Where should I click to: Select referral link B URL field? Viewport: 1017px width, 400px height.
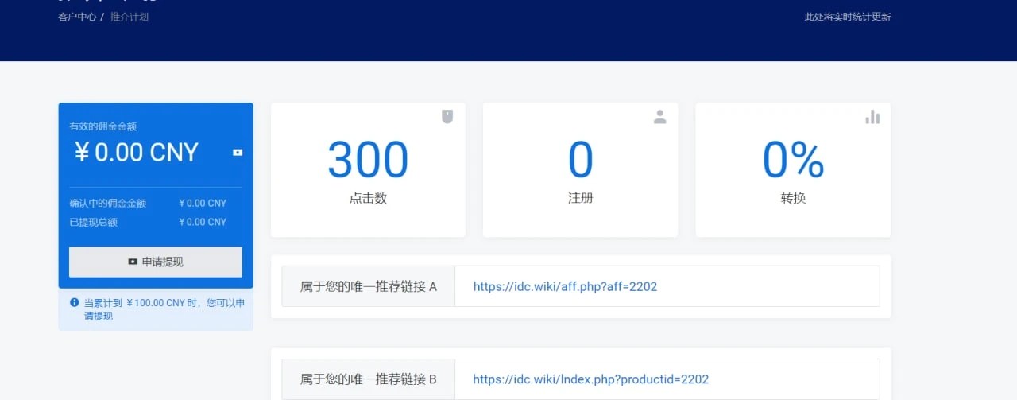coord(667,379)
